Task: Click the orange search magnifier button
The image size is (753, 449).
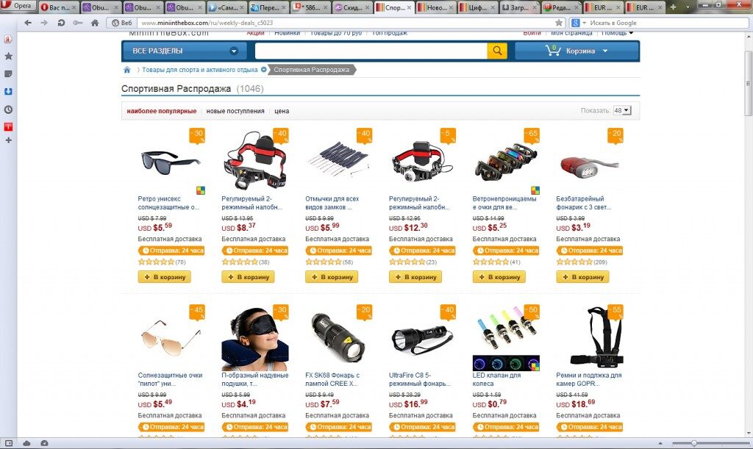Action: coord(497,51)
